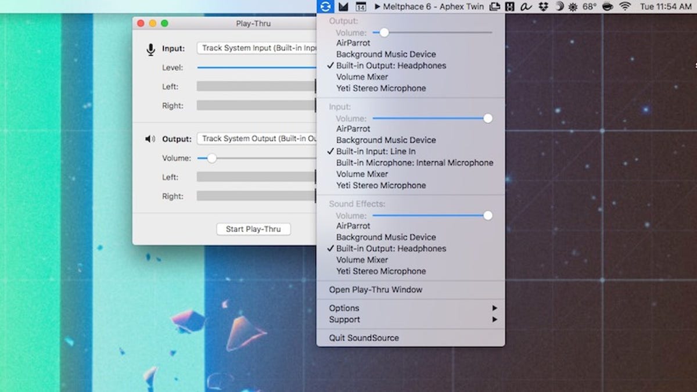This screenshot has height=392, width=697.
Task: Click the Level slider in Play-Thru window
Action: click(x=257, y=67)
